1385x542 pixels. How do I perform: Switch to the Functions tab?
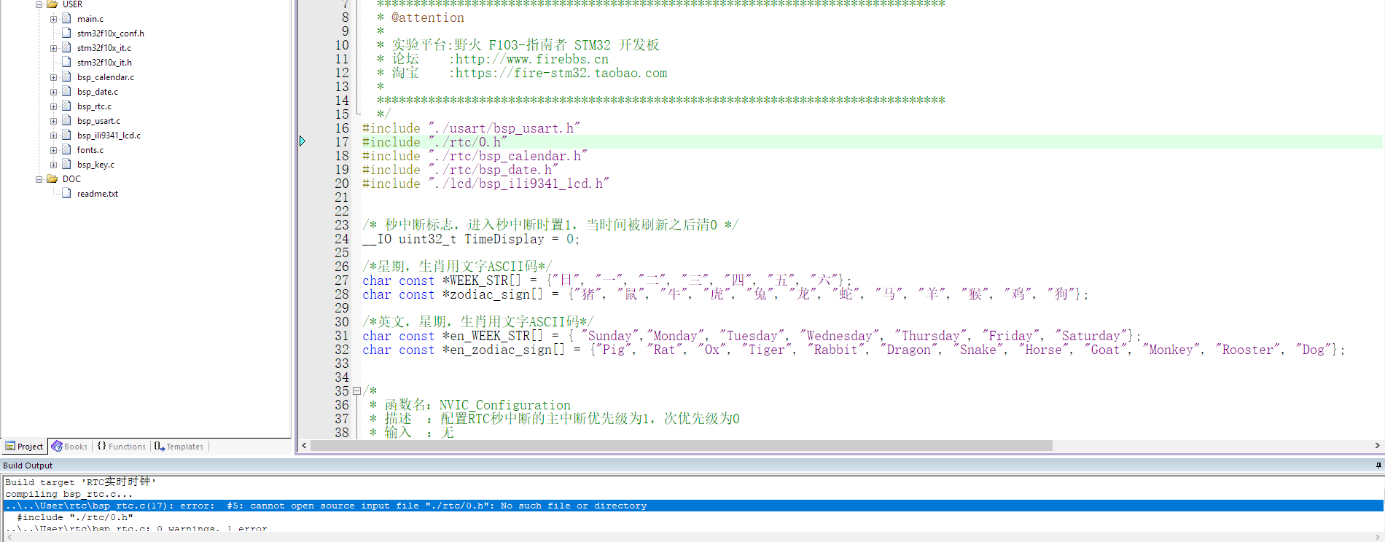(x=121, y=447)
